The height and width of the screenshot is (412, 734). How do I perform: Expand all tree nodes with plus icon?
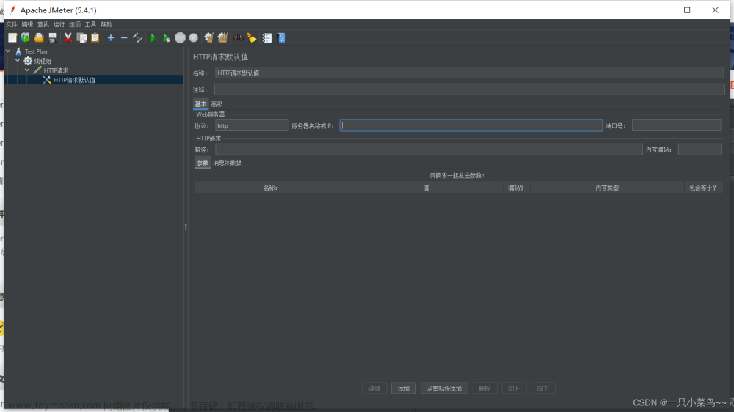coord(111,38)
